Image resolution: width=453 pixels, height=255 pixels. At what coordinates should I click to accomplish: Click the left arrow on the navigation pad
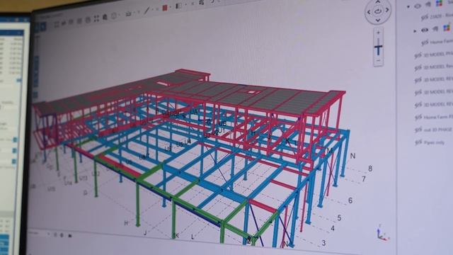click(369, 12)
